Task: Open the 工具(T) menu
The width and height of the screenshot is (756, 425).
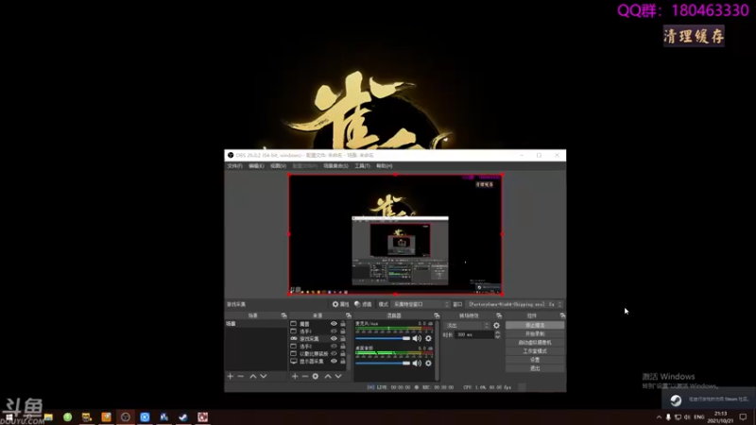Action: [x=362, y=166]
